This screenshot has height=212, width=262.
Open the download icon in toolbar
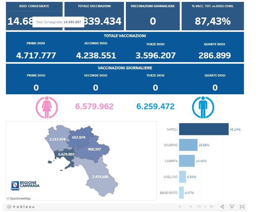click(x=232, y=207)
